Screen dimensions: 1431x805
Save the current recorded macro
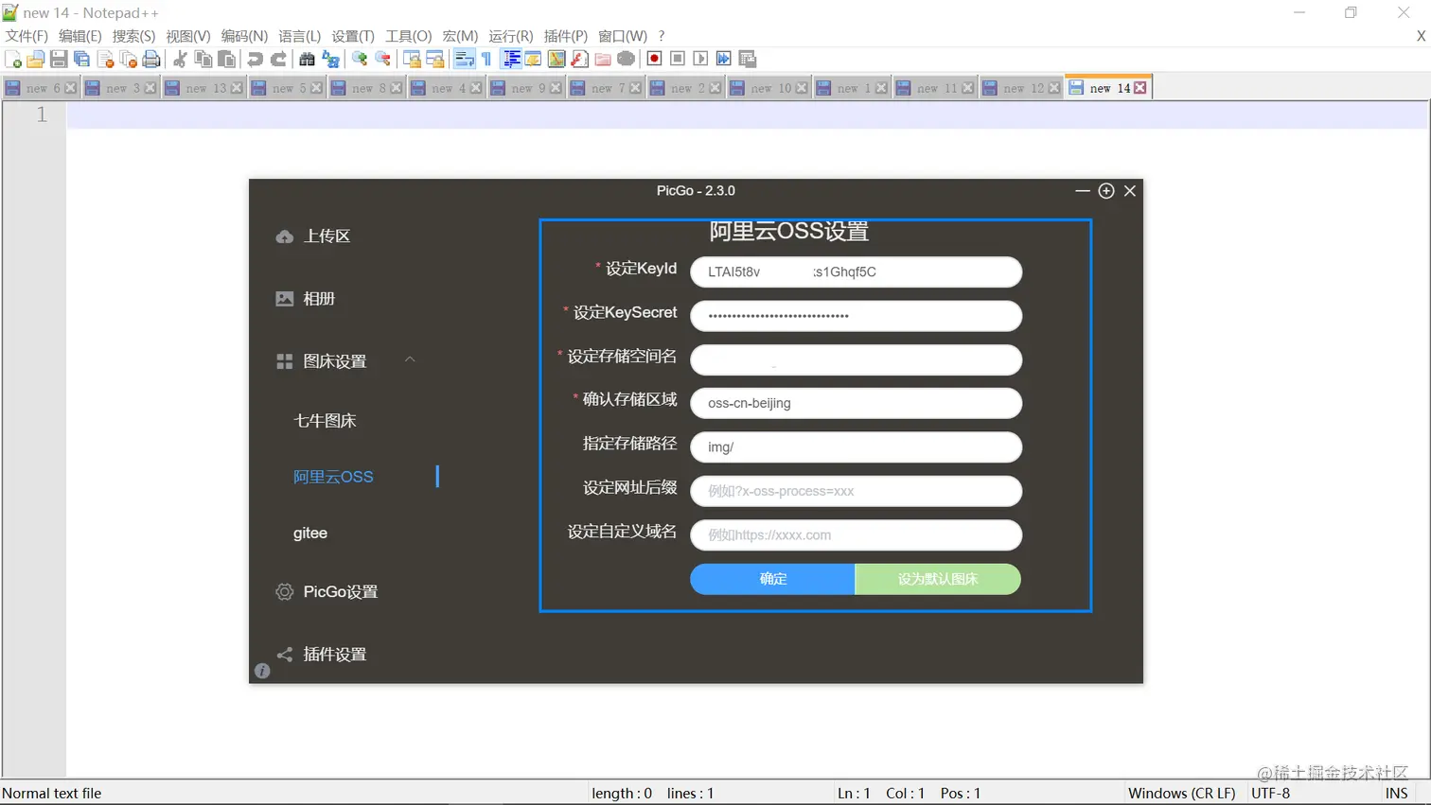(x=747, y=59)
